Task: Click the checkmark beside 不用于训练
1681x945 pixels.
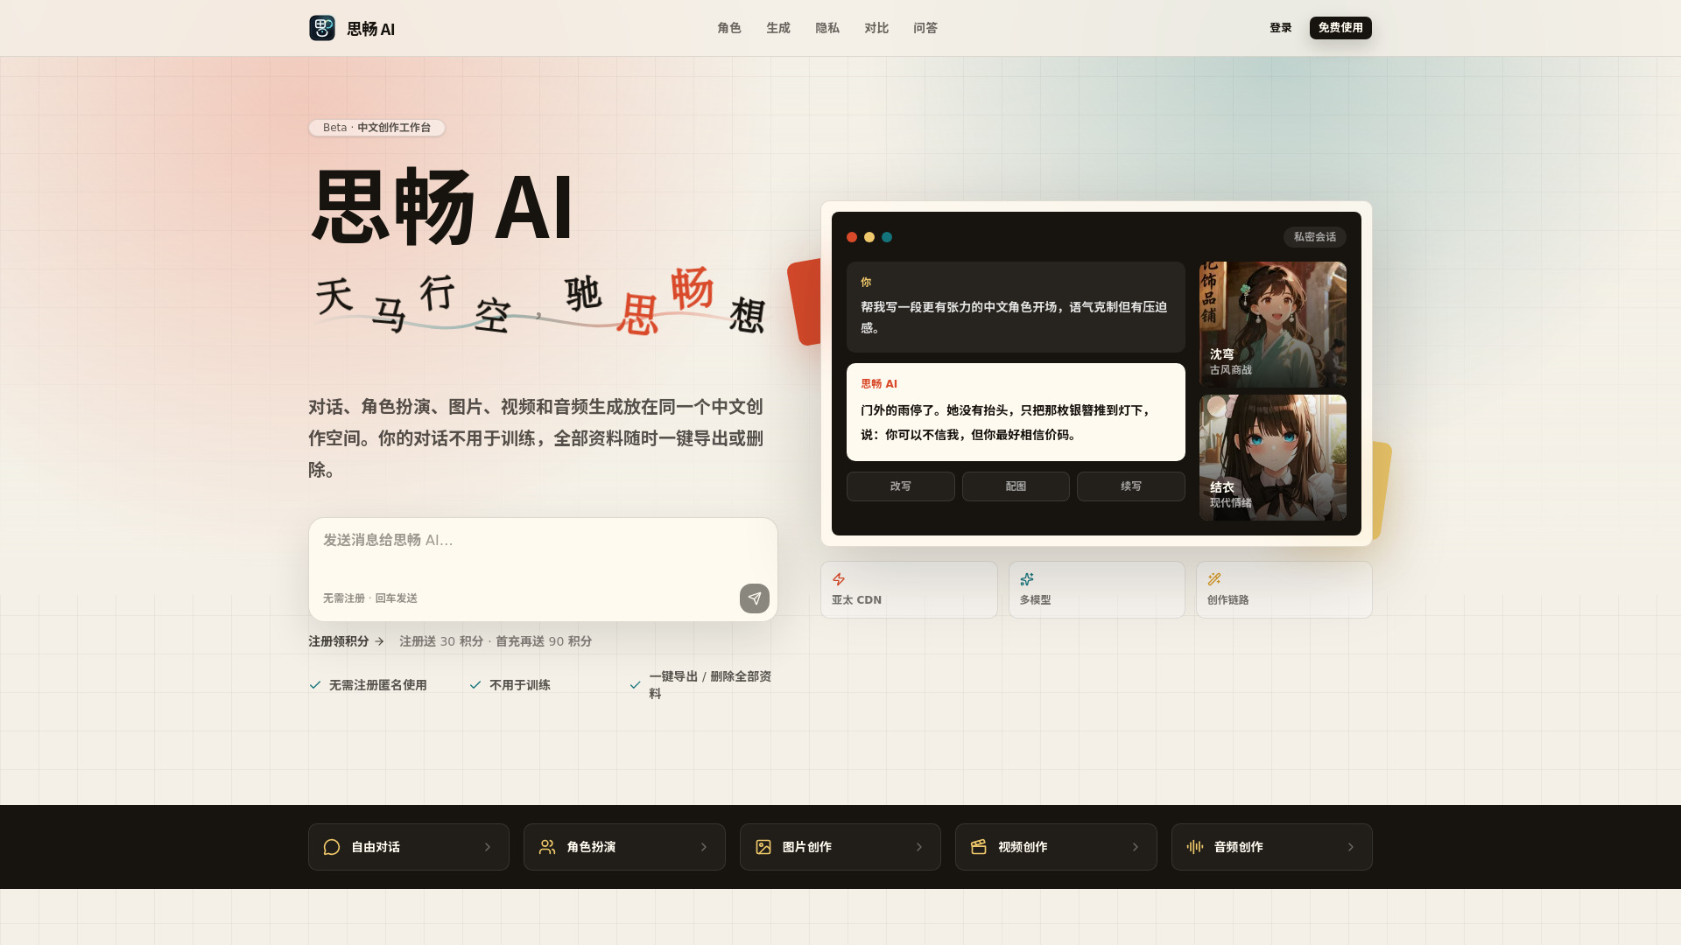Action: [x=475, y=685]
